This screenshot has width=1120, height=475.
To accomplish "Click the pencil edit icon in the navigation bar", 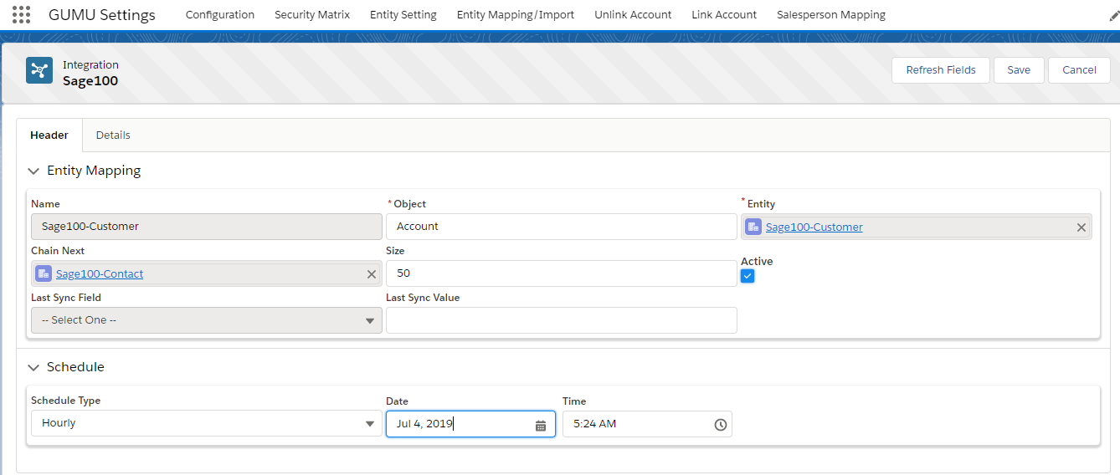I will pos(1113,15).
